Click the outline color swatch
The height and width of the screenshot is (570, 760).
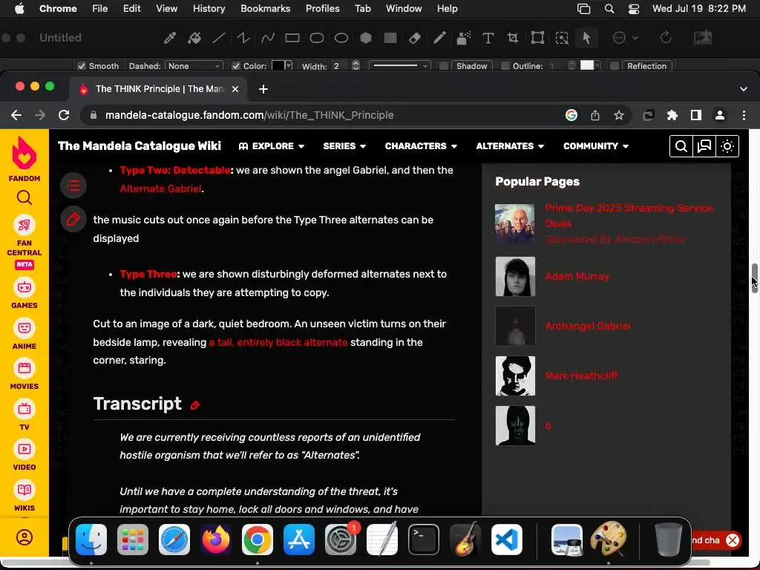[x=587, y=66]
